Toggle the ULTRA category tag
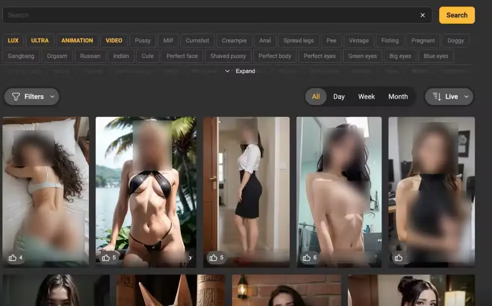 click(40, 40)
